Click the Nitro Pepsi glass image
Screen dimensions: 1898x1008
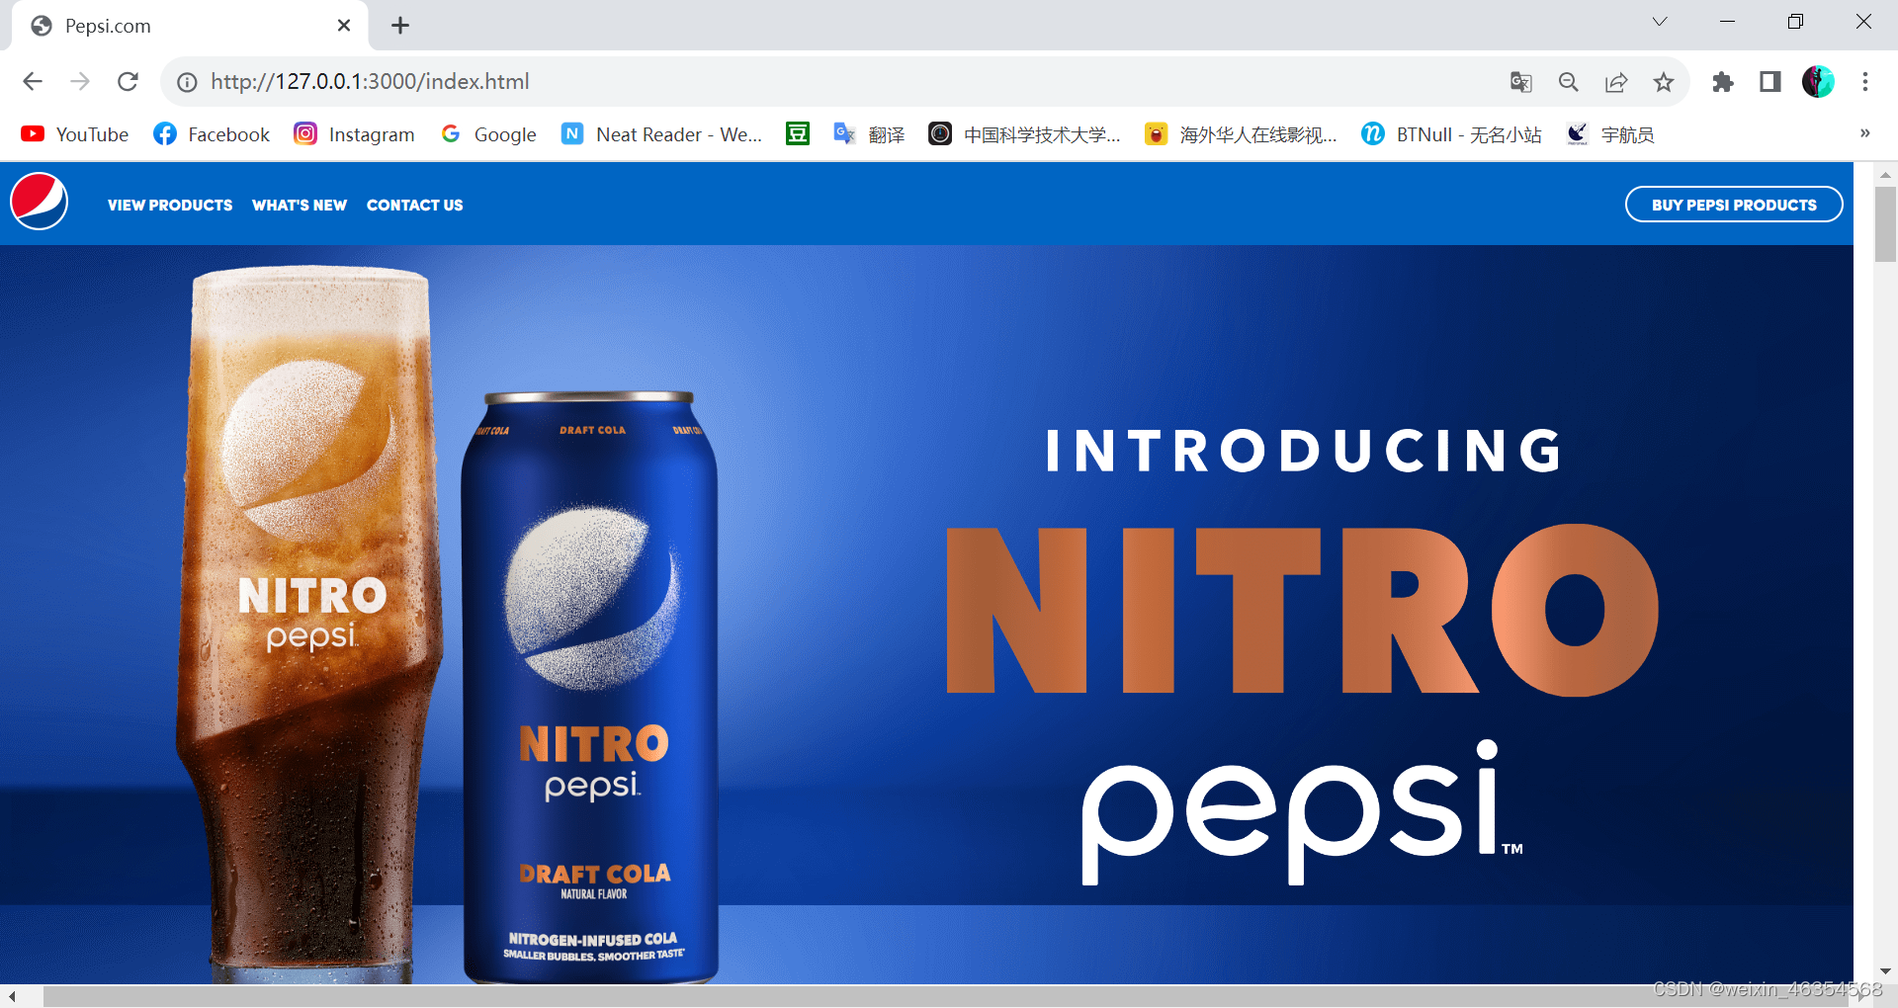click(310, 625)
